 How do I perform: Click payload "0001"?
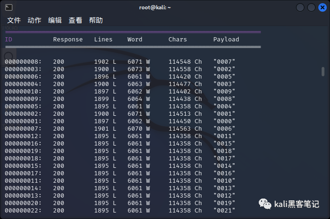point(224,114)
